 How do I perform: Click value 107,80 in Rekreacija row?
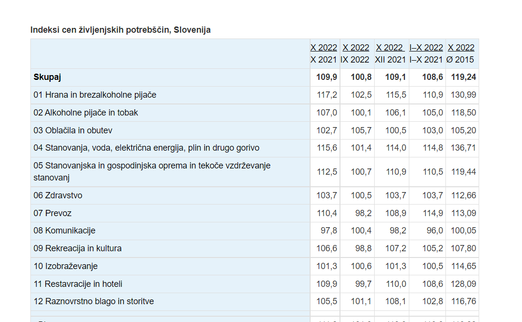tap(463, 248)
